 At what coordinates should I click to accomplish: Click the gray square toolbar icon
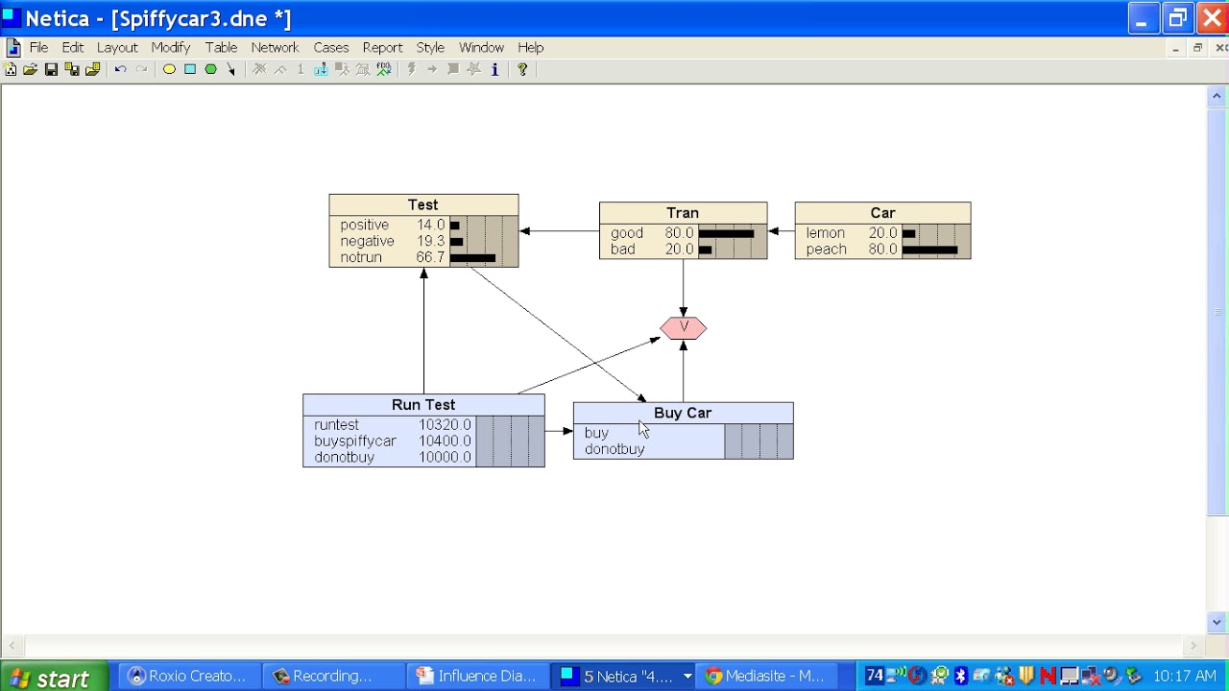click(x=453, y=69)
